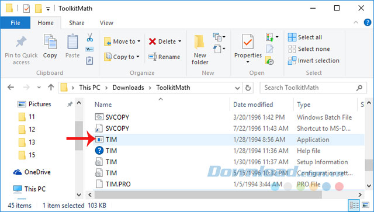Sort by Type column header

point(304,105)
